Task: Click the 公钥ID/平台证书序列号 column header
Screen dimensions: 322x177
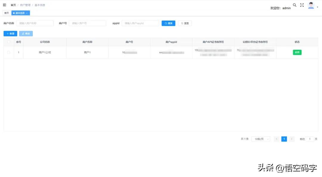Action: [x=255, y=42]
